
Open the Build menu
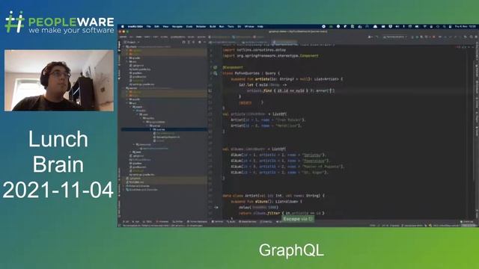213,27
